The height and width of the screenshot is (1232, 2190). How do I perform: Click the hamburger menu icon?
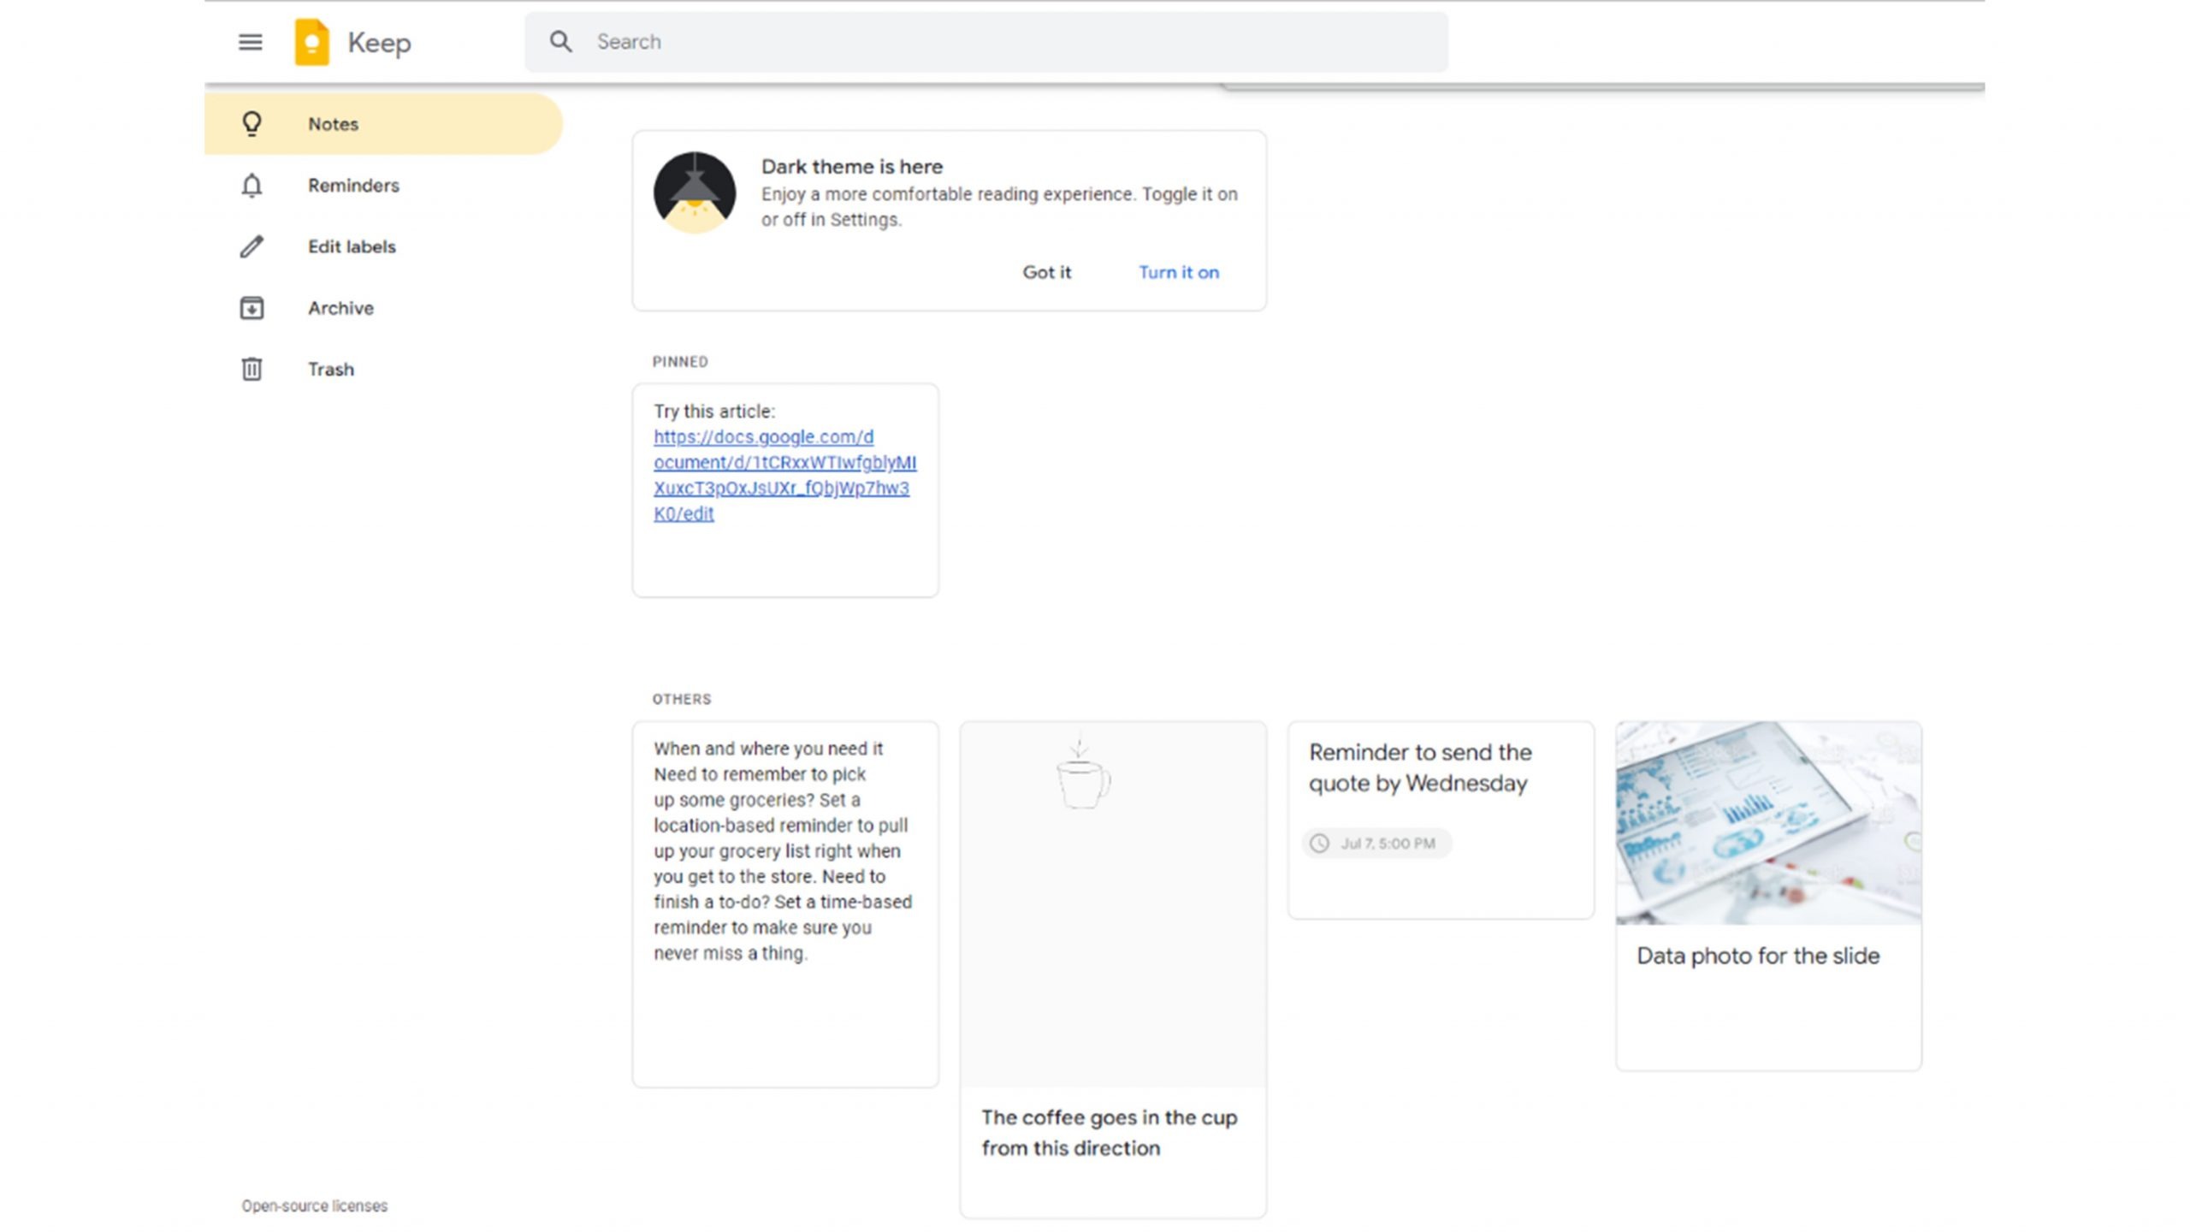coord(250,40)
